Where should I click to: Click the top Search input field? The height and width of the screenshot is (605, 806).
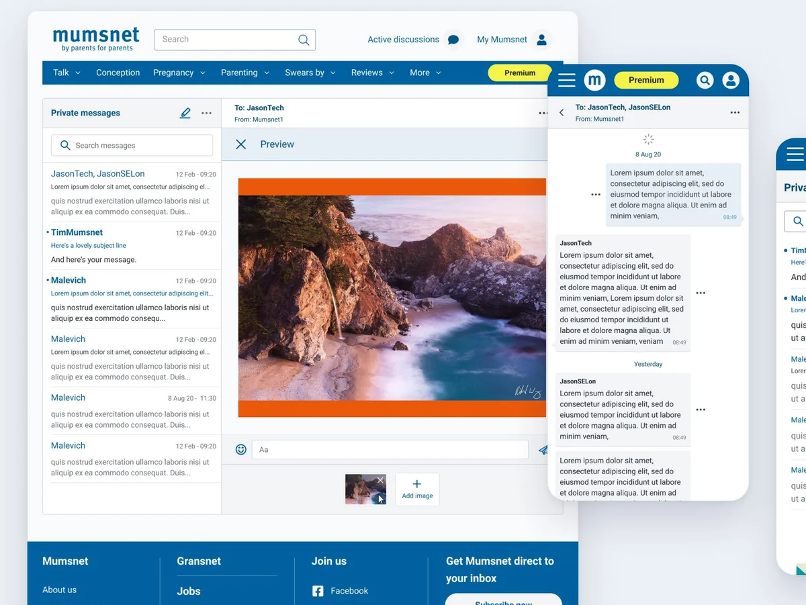pos(234,40)
